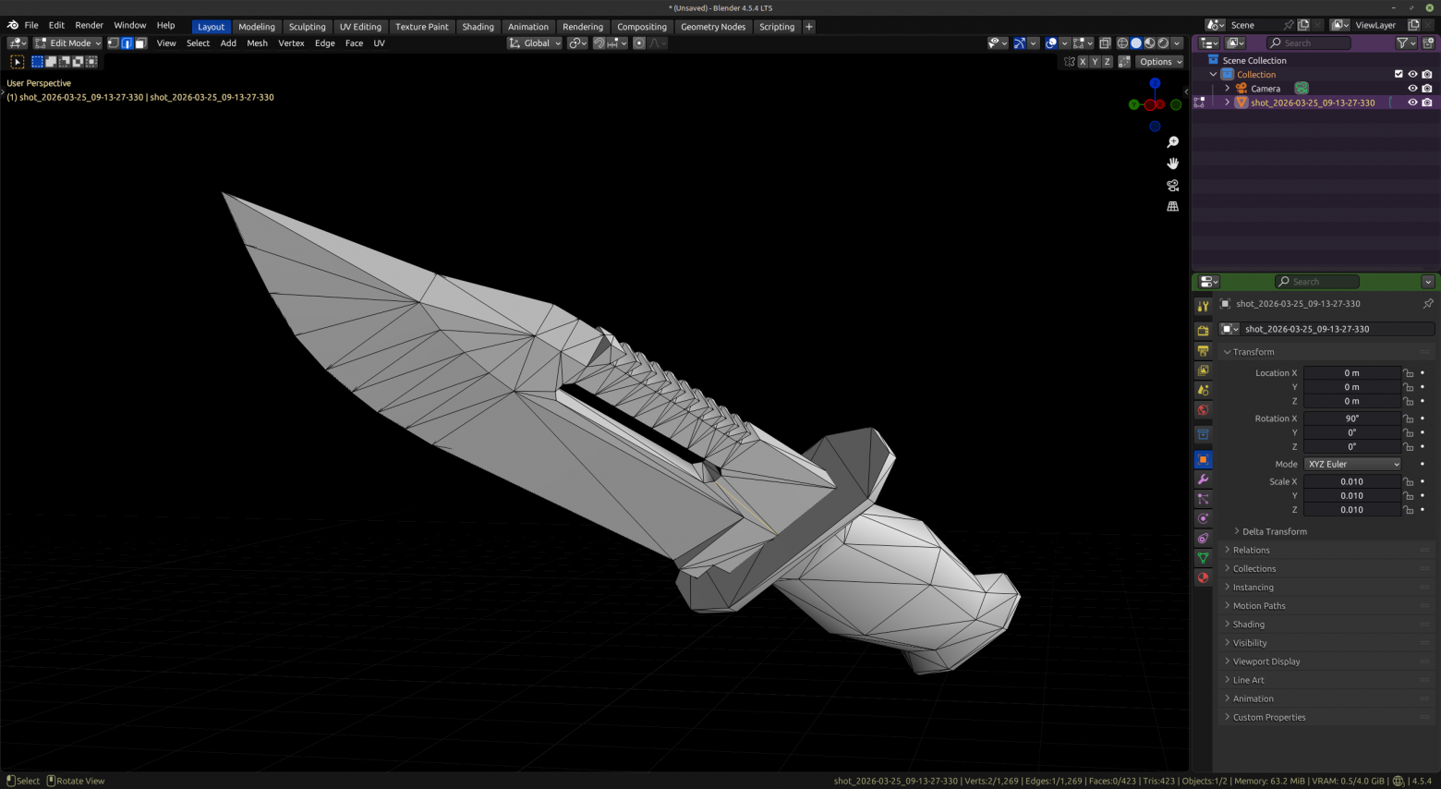Click the blue Z axis gizmo ball
This screenshot has width=1441, height=789.
[1155, 83]
